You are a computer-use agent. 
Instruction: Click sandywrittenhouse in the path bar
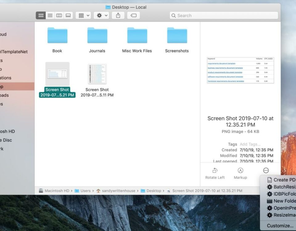116,191
